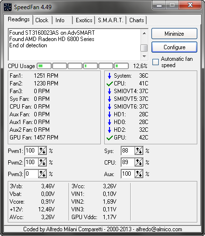Open the S.M.A.R.T. tab
This screenshot has height=236, width=205.
110,20
